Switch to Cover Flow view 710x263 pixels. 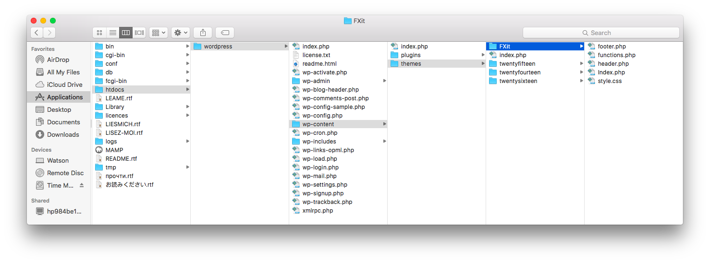click(139, 33)
